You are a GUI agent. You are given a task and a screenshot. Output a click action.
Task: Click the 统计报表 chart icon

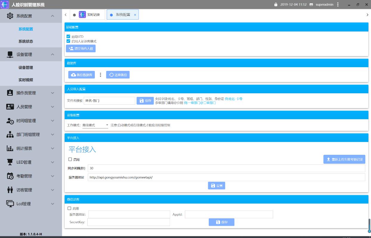click(10, 148)
